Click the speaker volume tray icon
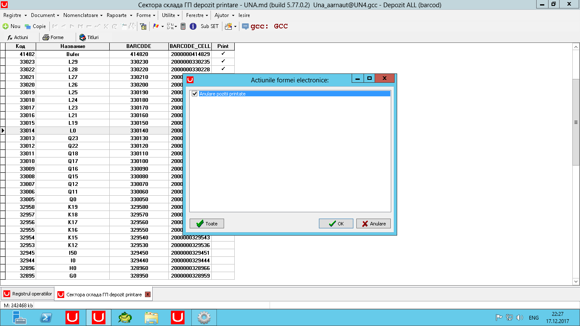Screen dimensions: 580x326 click(519, 318)
